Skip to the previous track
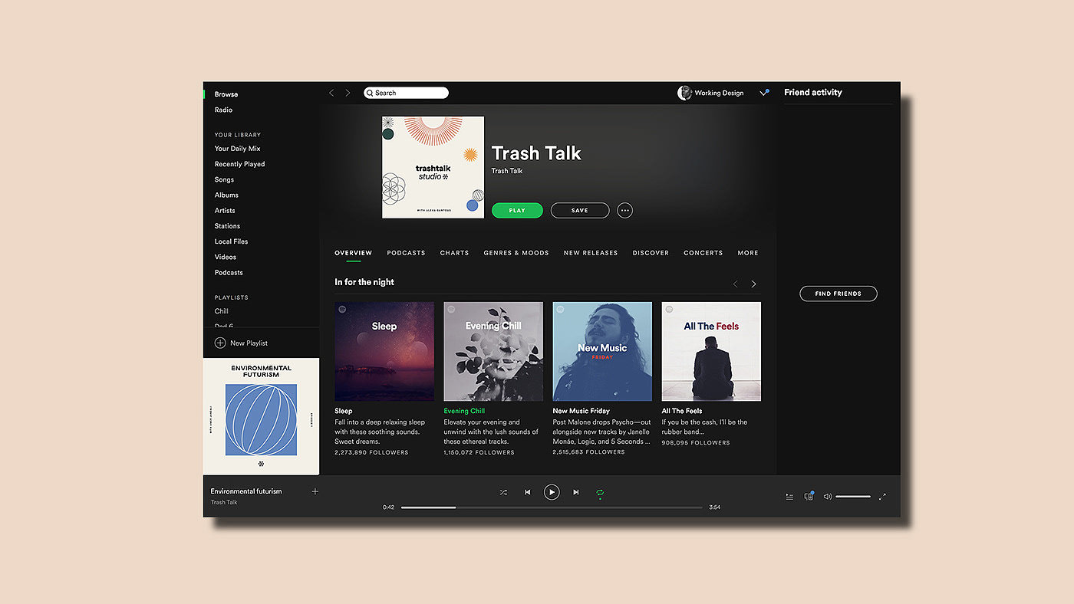The width and height of the screenshot is (1074, 604). click(x=527, y=492)
